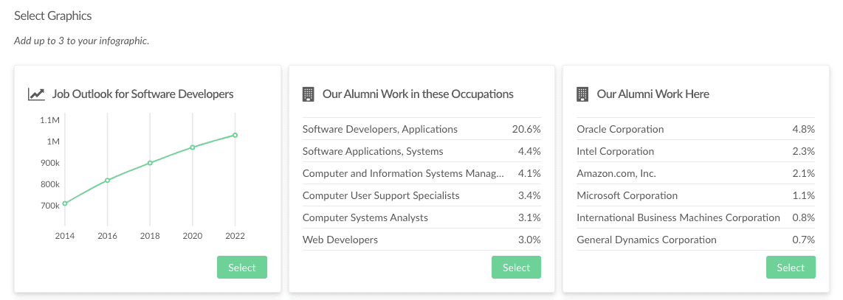Click the Amazon.com, Inc. employer row
This screenshot has width=843, height=300.
[x=695, y=173]
